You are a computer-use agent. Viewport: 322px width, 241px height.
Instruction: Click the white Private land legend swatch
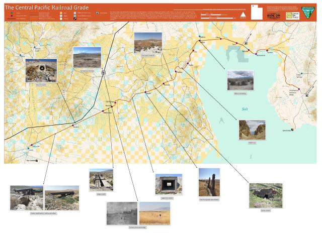coord(61,19)
